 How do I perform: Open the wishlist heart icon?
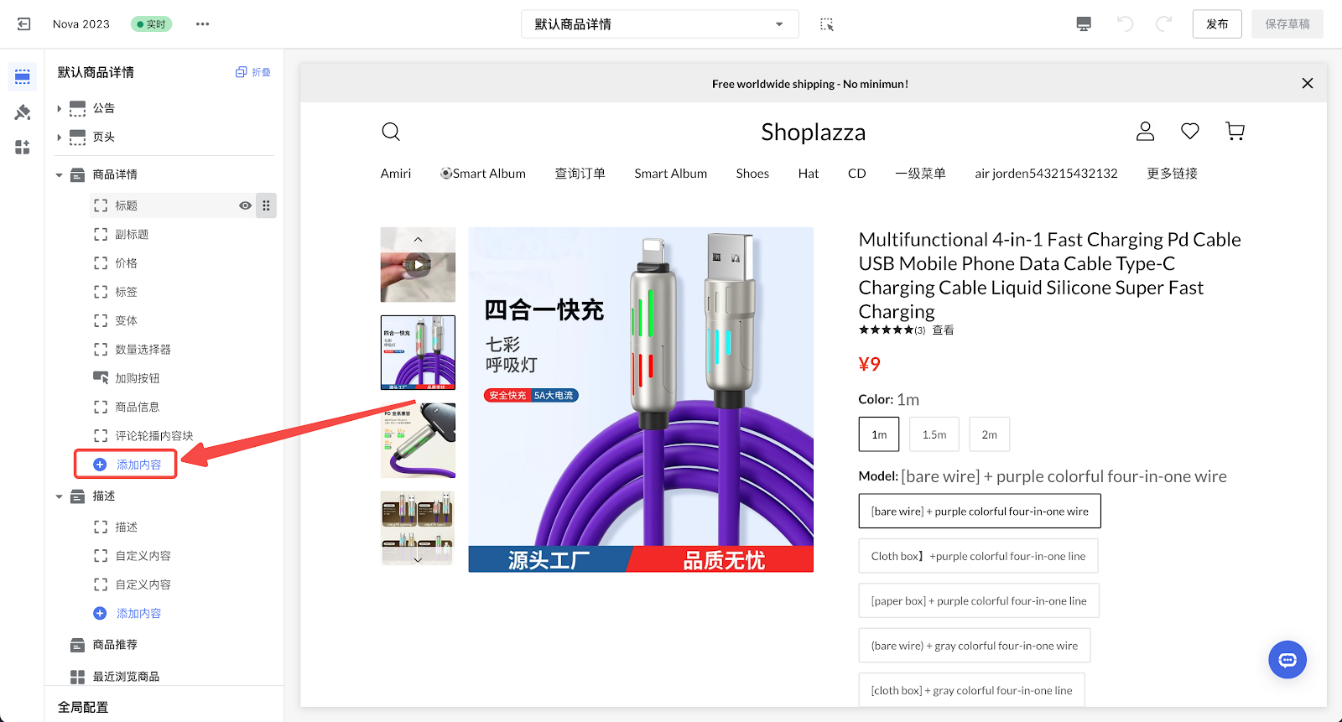[x=1189, y=131]
